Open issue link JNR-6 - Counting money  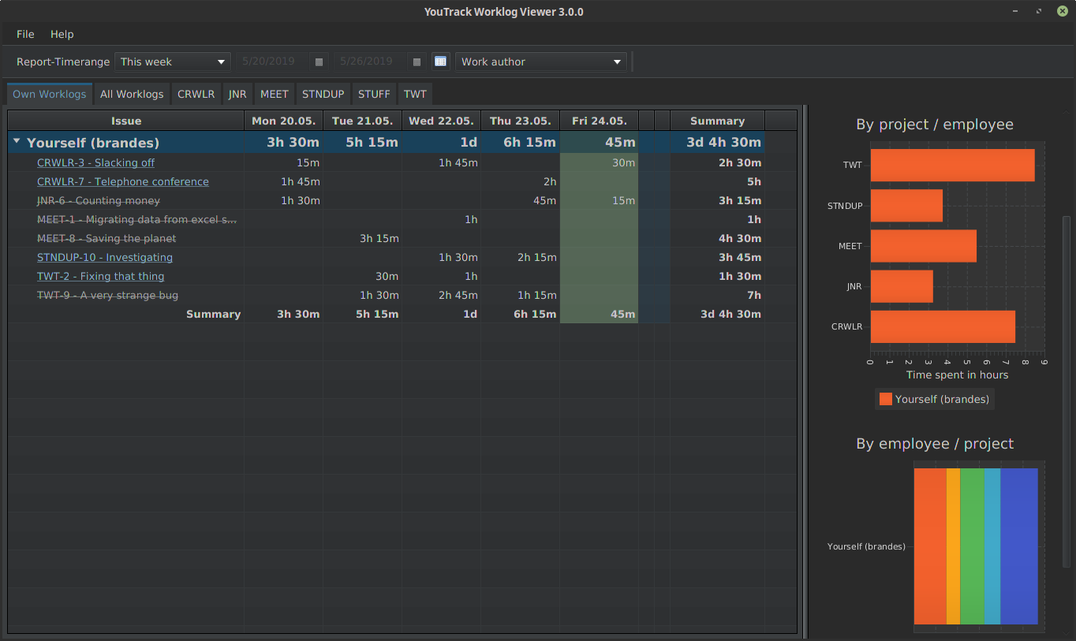click(x=99, y=200)
